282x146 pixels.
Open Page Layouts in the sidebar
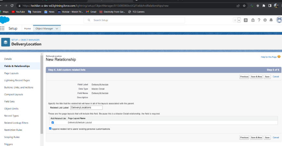click(x=11, y=73)
